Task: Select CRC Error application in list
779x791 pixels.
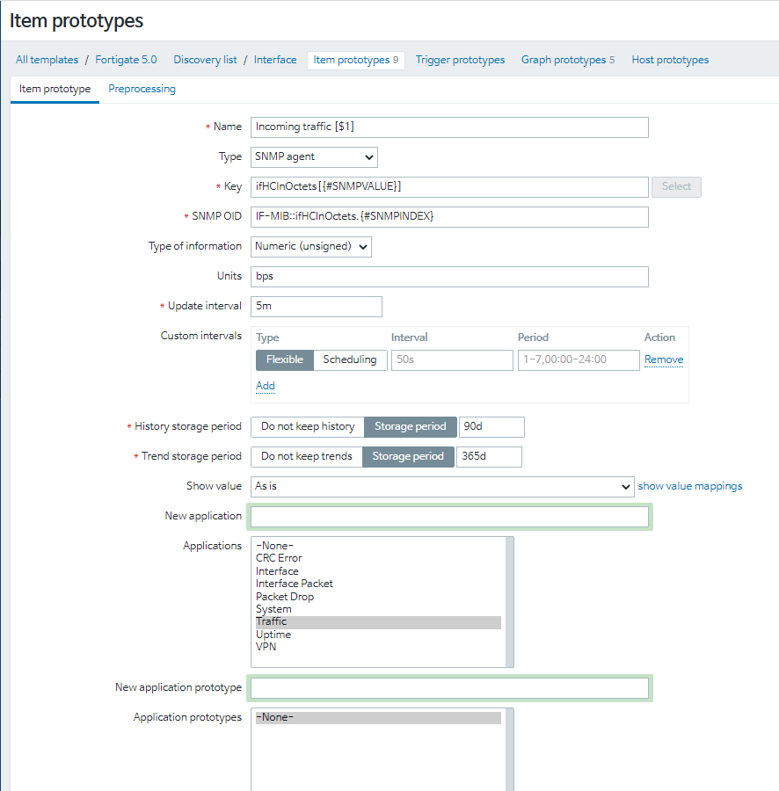Action: click(x=279, y=558)
